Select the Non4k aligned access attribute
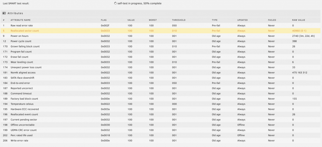The image size is (322, 147). [x=23, y=73]
